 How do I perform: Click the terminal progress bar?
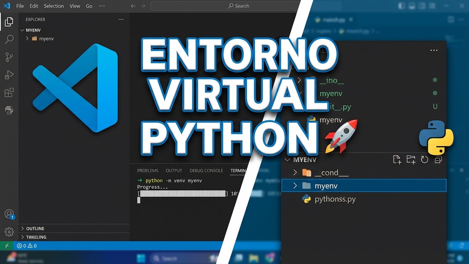183,194
